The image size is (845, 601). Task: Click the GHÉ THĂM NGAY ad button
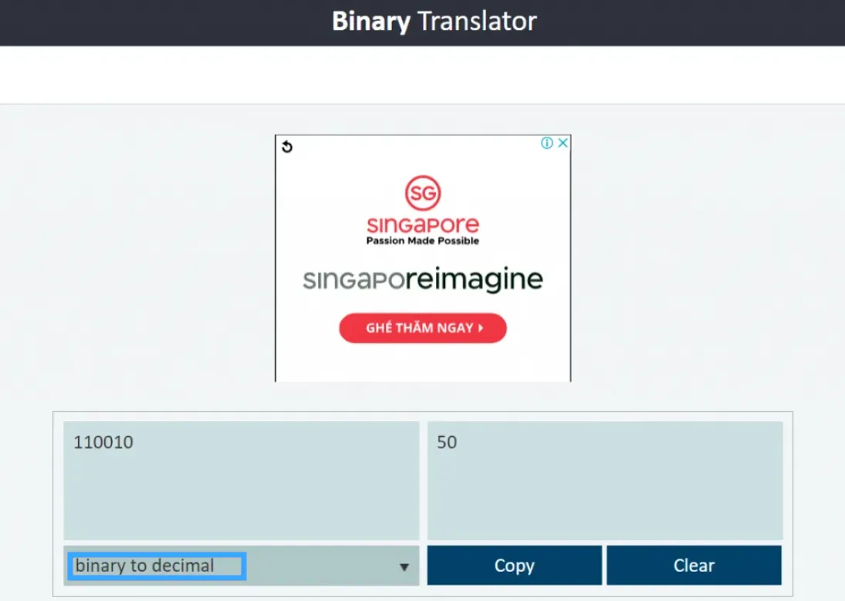[x=422, y=328]
